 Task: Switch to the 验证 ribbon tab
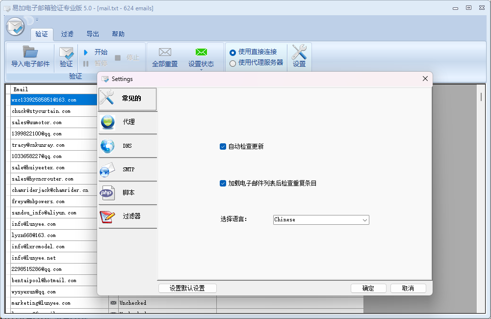pyautogui.click(x=42, y=34)
